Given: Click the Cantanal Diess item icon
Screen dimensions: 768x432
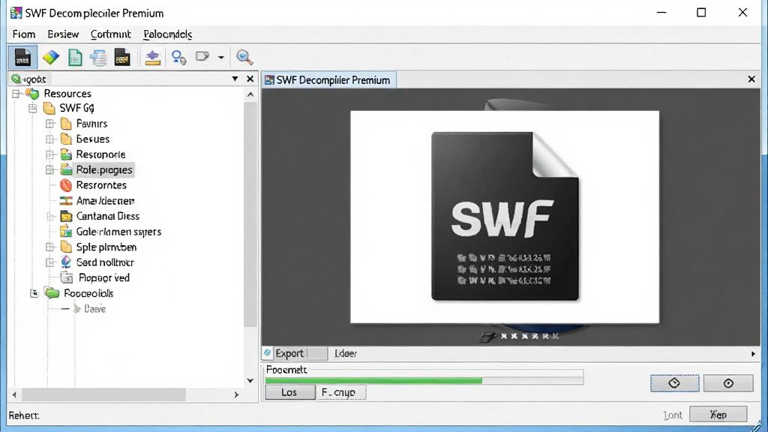Looking at the screenshot, I should tap(66, 216).
